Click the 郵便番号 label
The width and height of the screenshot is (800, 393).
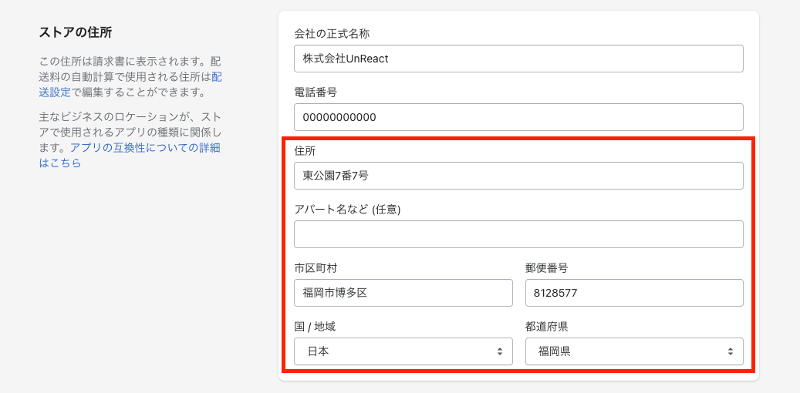(x=546, y=268)
